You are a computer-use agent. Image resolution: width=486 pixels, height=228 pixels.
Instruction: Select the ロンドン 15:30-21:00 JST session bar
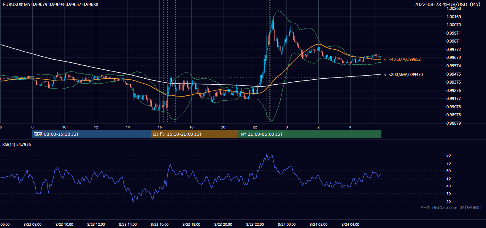pyautogui.click(x=195, y=134)
